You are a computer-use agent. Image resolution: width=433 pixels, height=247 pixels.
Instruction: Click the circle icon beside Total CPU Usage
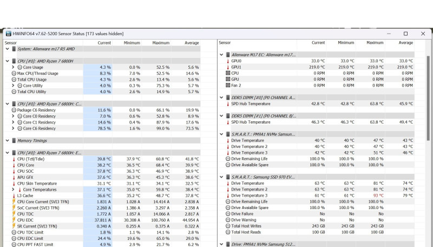pos(14,79)
